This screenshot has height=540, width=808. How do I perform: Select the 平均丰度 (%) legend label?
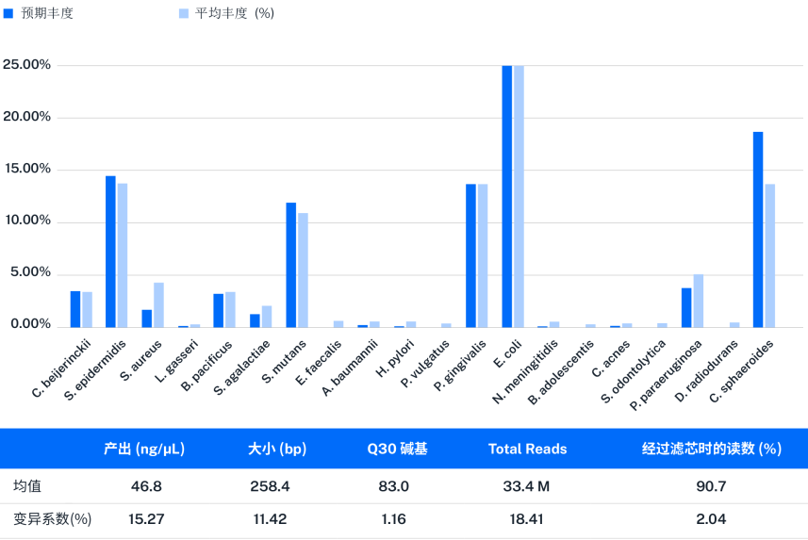[x=234, y=14]
